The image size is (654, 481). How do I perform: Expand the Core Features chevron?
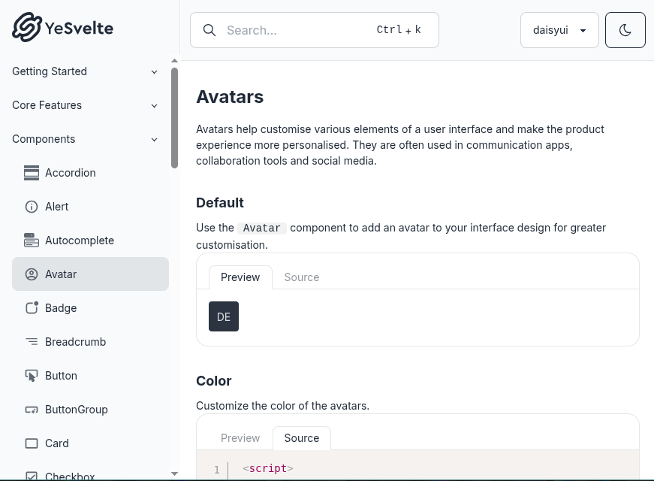pyautogui.click(x=155, y=106)
